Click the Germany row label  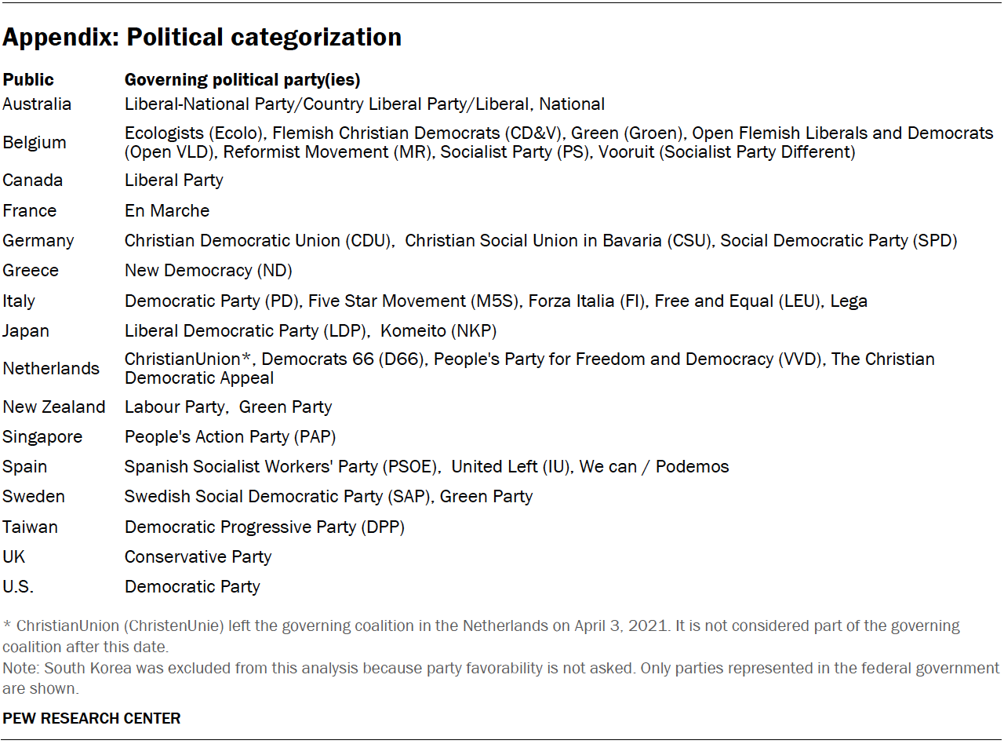[x=38, y=240]
